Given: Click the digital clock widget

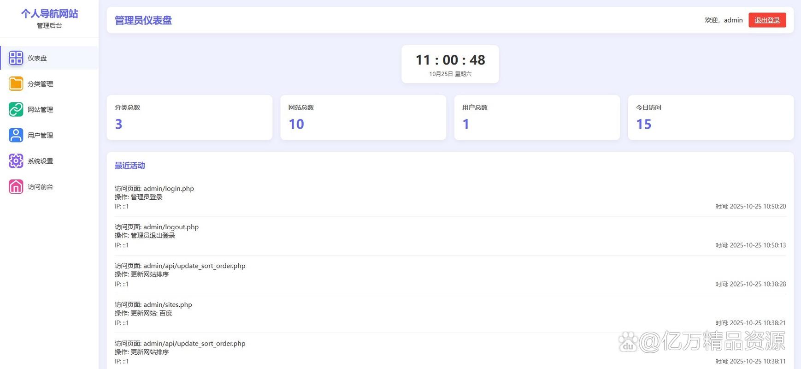Looking at the screenshot, I should click(450, 64).
